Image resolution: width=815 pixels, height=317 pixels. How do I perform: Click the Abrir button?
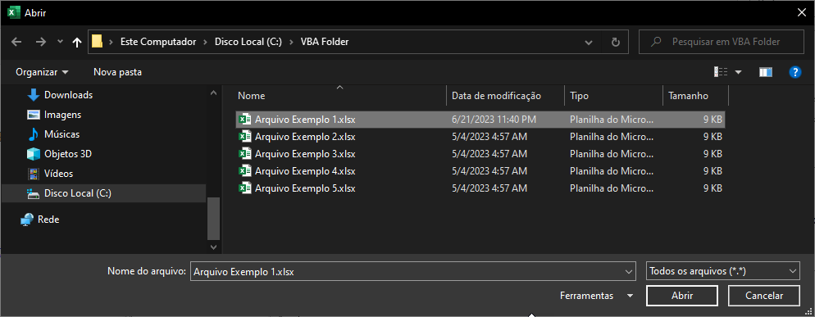point(682,296)
